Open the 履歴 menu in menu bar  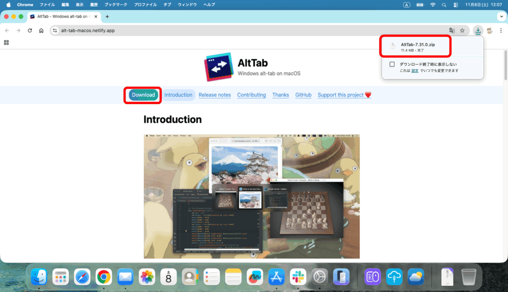click(x=94, y=4)
